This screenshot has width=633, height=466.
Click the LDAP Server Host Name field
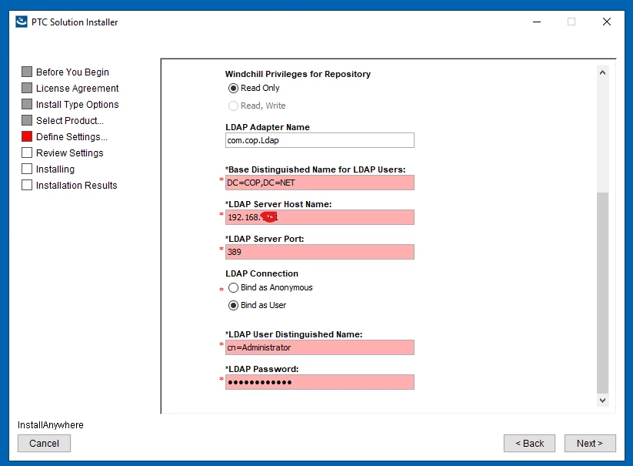click(320, 217)
